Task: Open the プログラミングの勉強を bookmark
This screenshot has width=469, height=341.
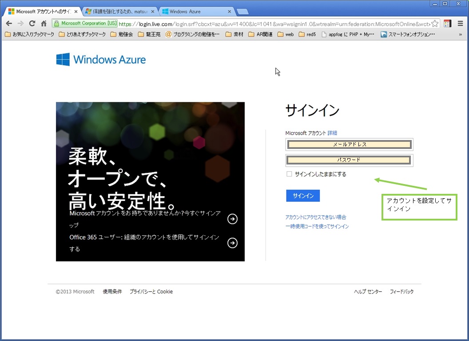Action: point(192,34)
